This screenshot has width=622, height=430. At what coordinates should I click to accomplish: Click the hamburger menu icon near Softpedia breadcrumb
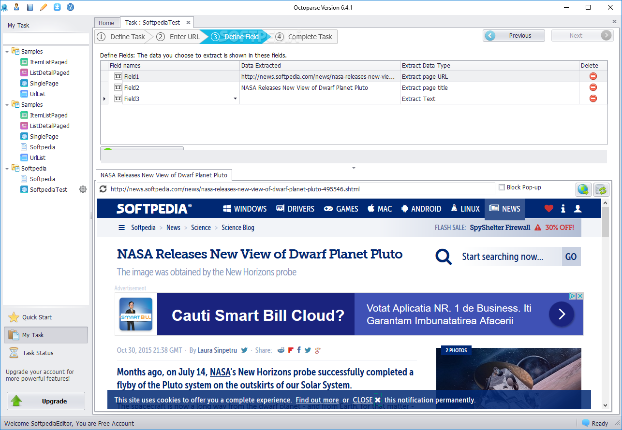pyautogui.click(x=121, y=228)
